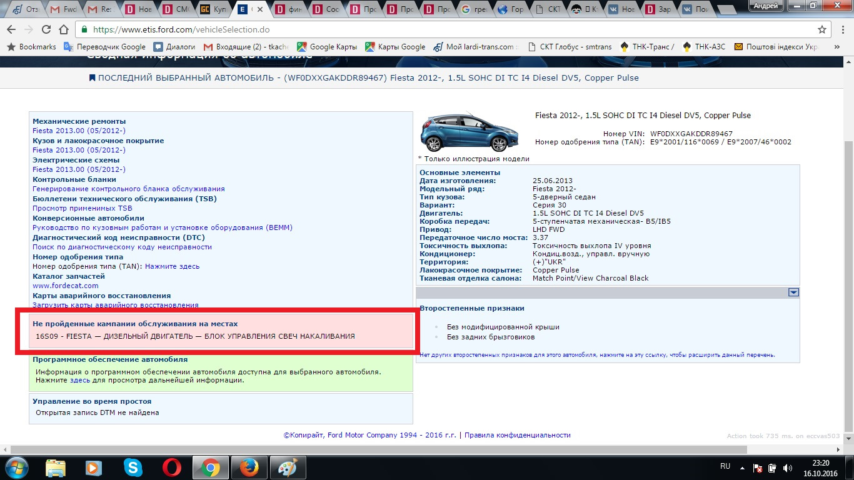Click the здесь link for software information

[79, 380]
